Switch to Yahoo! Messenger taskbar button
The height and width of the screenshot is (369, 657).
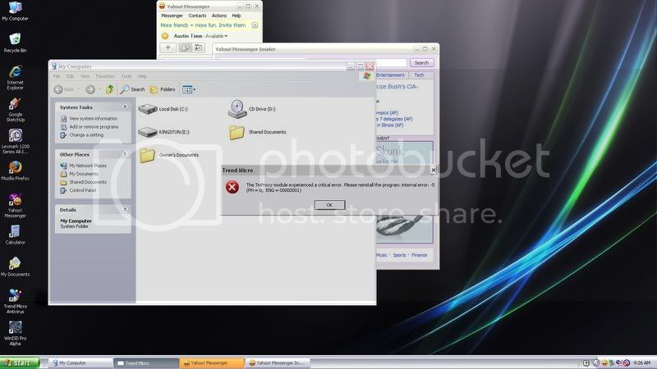(x=212, y=362)
